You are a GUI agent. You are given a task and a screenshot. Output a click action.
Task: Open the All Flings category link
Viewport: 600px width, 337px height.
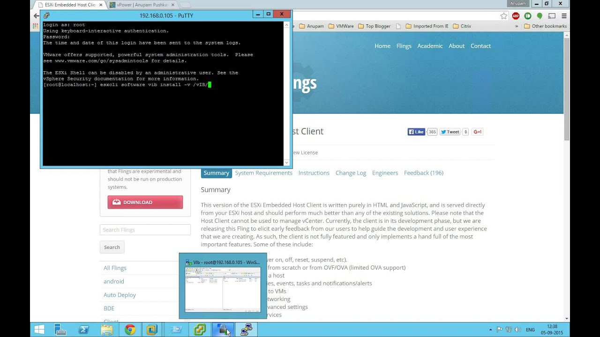[115, 268]
